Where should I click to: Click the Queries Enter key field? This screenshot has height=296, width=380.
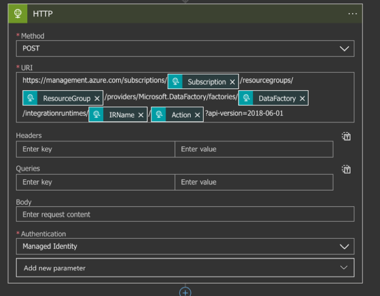pos(95,182)
